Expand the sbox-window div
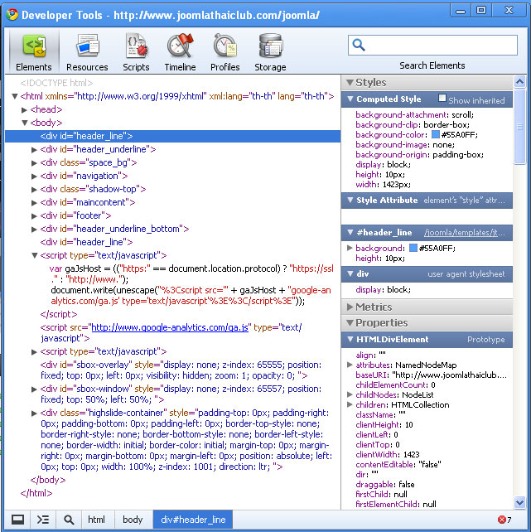Image resolution: width=531 pixels, height=532 pixels. point(34,389)
